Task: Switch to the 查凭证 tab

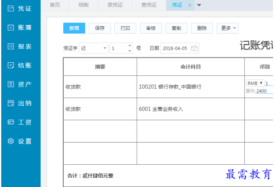Action: [149, 5]
